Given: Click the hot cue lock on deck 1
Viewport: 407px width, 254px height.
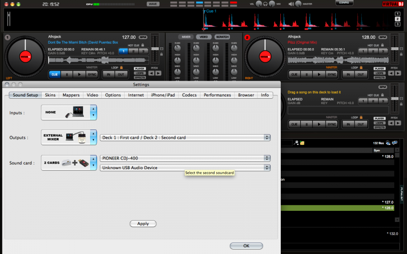Looking at the screenshot, I should 143,45.
